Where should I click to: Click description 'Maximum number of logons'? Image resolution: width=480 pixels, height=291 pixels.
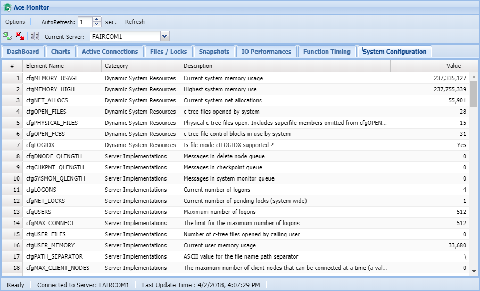pos(219,212)
